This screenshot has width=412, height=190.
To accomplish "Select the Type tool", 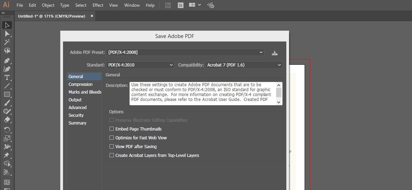I will click(x=7, y=78).
